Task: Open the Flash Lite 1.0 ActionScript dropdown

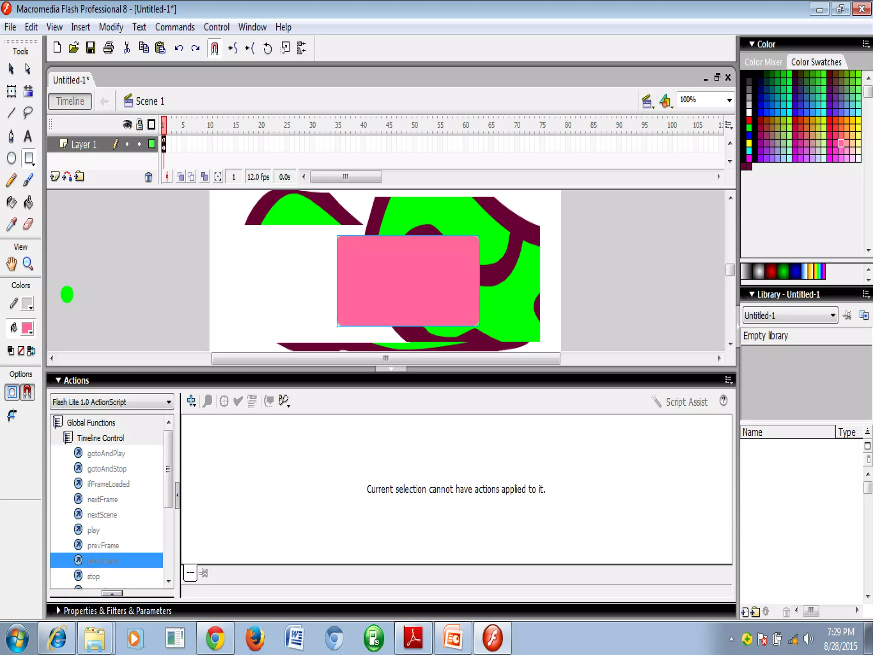Action: tap(168, 402)
